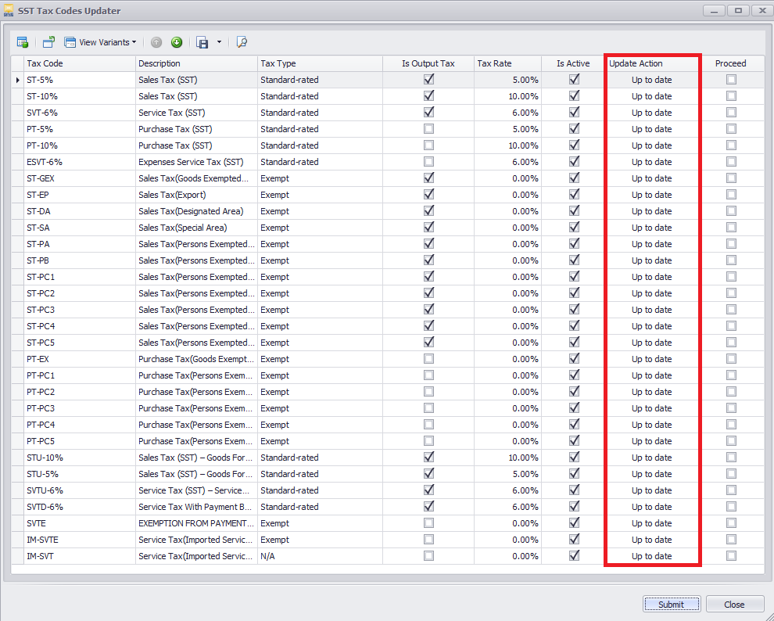The width and height of the screenshot is (774, 621).
Task: Click the "Sales Tax(Special Area)" description cell
Action: click(x=196, y=228)
